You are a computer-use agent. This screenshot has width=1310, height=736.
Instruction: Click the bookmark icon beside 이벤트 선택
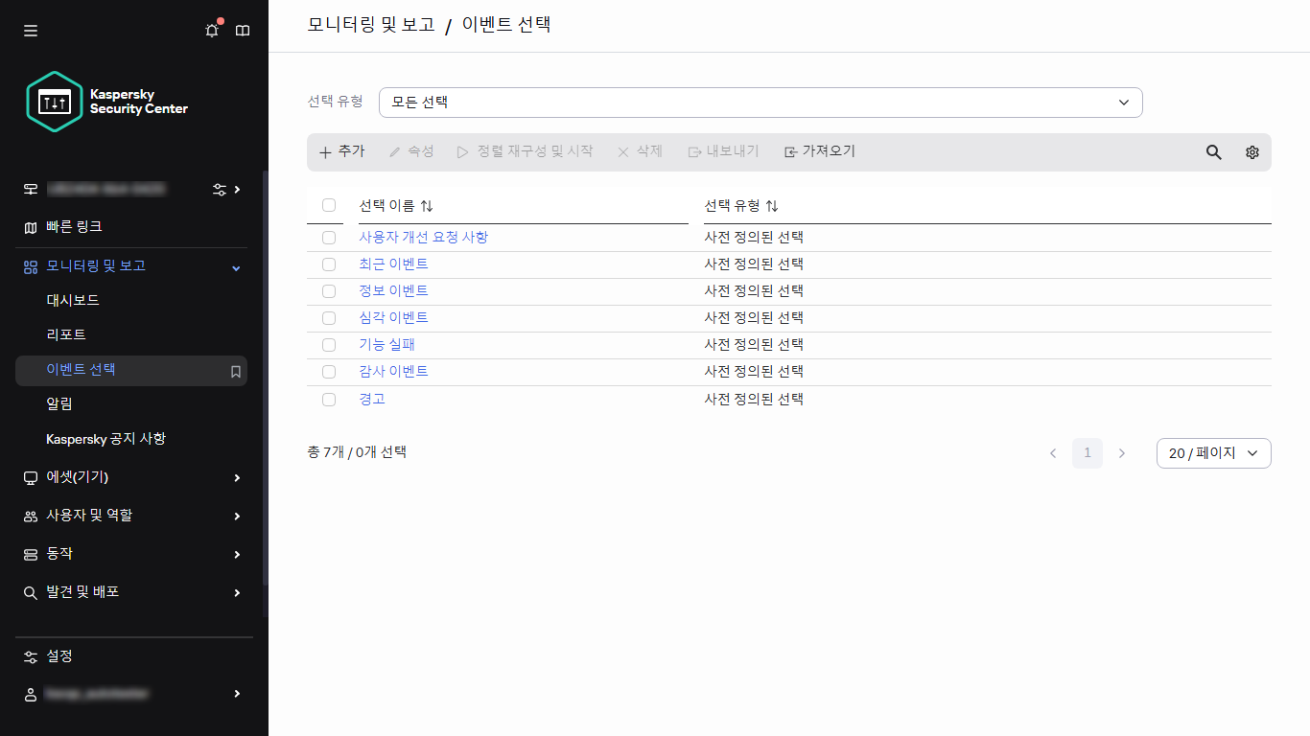(x=236, y=371)
